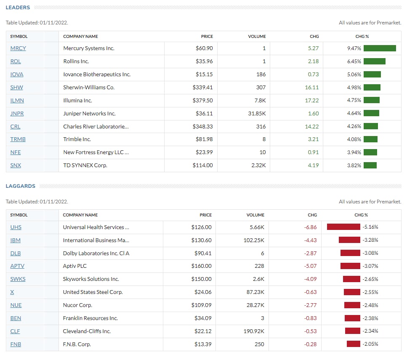
Task: Click United States Steel Corp. name
Action: [93, 292]
